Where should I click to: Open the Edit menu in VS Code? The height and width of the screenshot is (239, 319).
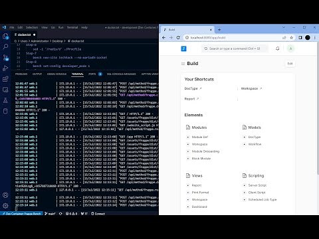(20, 27)
